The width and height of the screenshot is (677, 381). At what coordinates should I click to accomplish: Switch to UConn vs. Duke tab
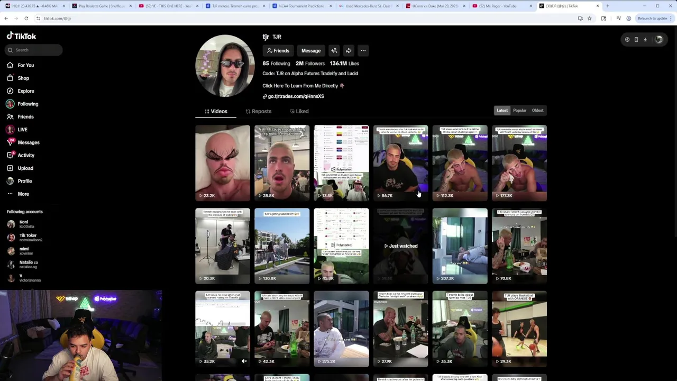pyautogui.click(x=435, y=6)
